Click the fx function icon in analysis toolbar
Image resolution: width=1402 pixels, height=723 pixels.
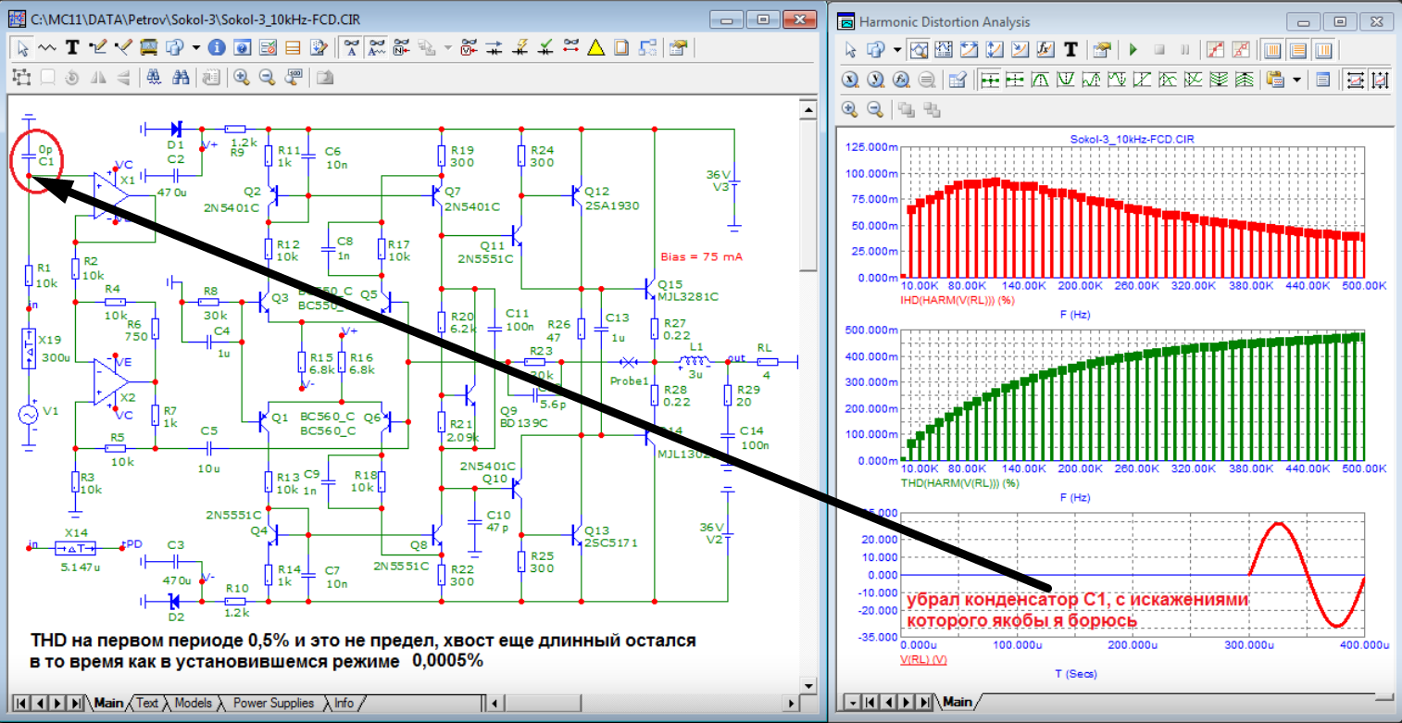click(1045, 49)
